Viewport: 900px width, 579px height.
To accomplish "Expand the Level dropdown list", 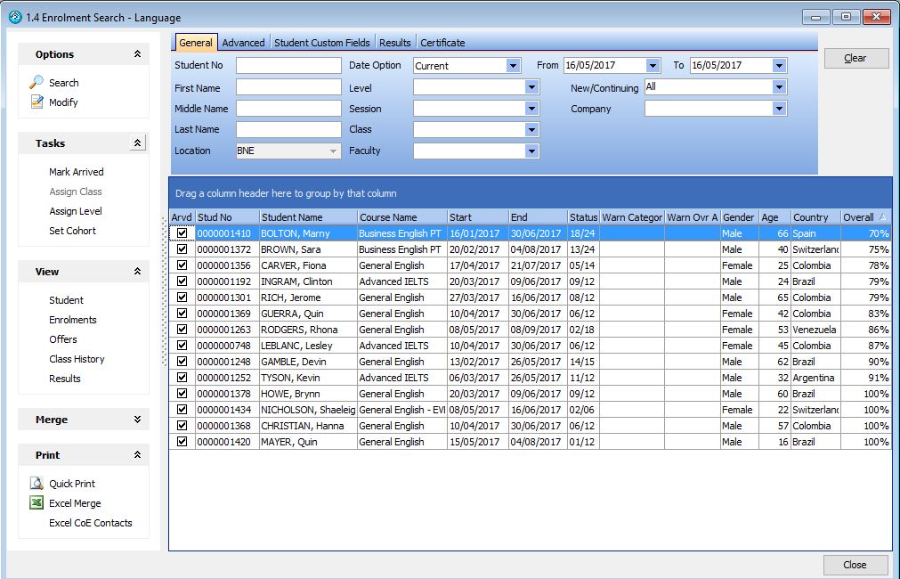I will [531, 87].
